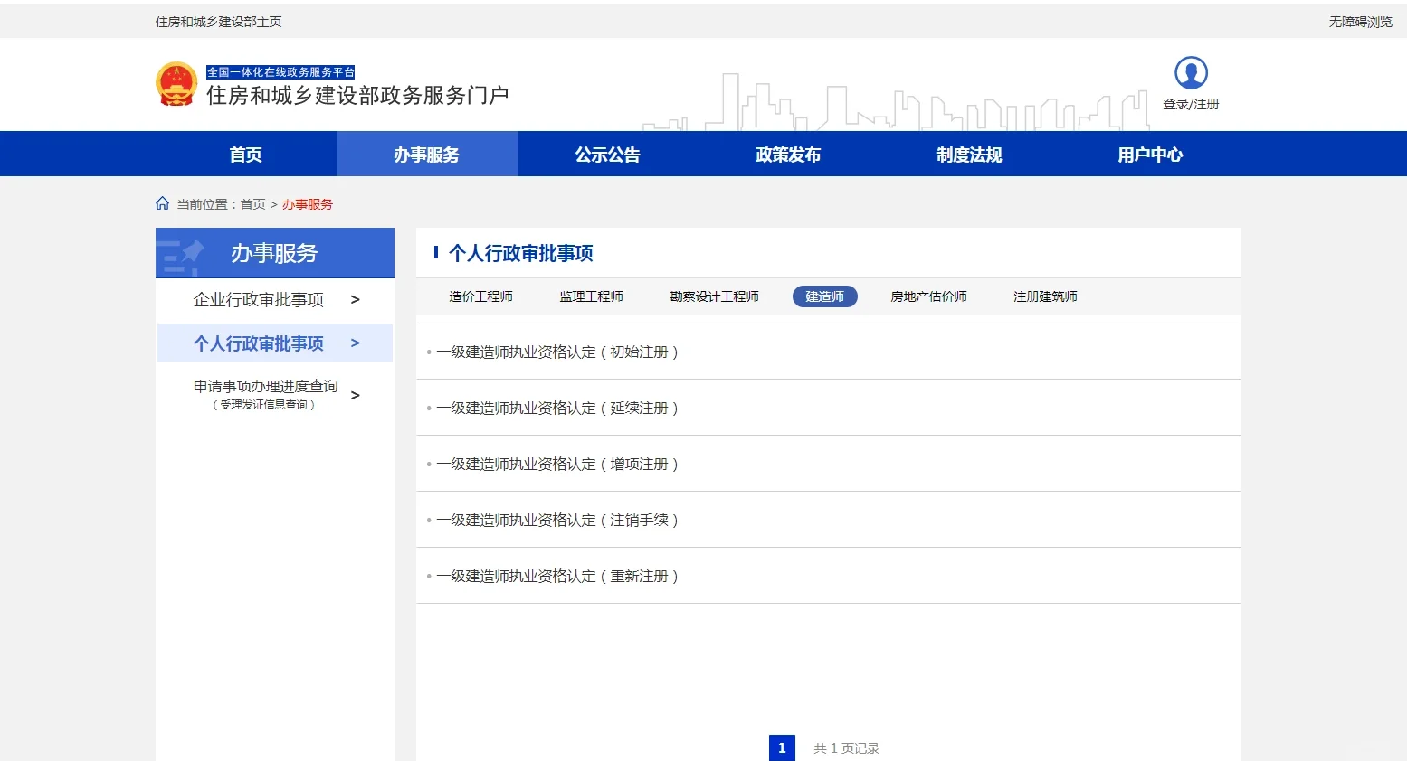1407x761 pixels.
Task: Click the 办事服务 sidebar panel icon
Action: pyautogui.click(x=182, y=253)
